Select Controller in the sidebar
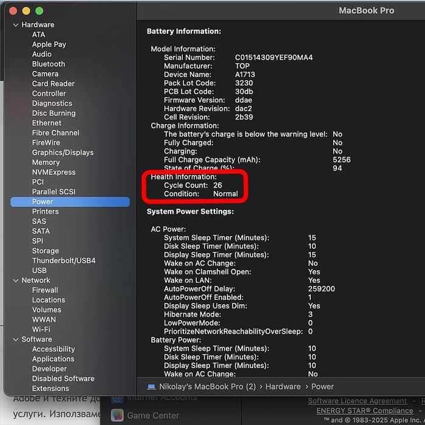Image resolution: width=425 pixels, height=425 pixels. (49, 93)
